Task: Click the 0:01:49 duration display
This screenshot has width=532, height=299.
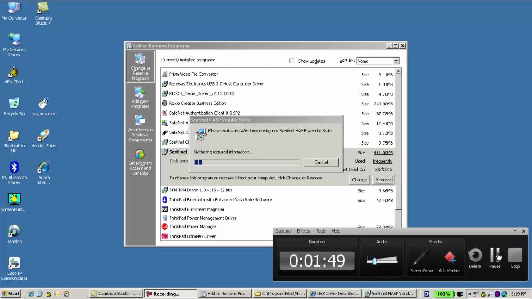Action: point(317,261)
